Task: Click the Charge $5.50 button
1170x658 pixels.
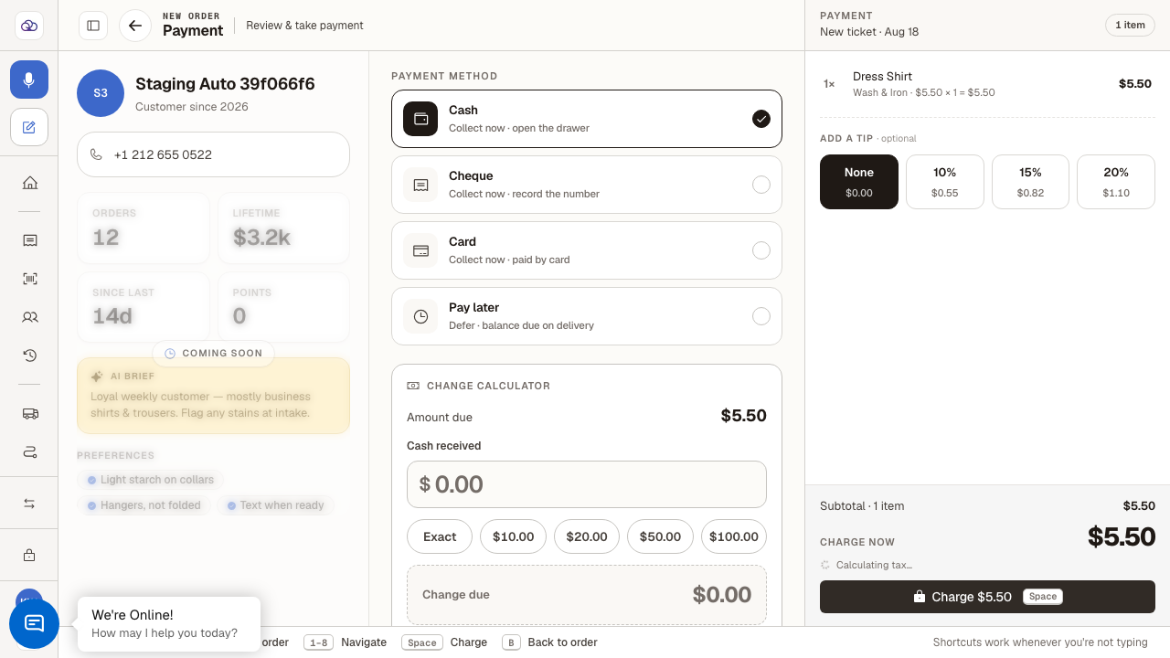Action: click(x=987, y=597)
